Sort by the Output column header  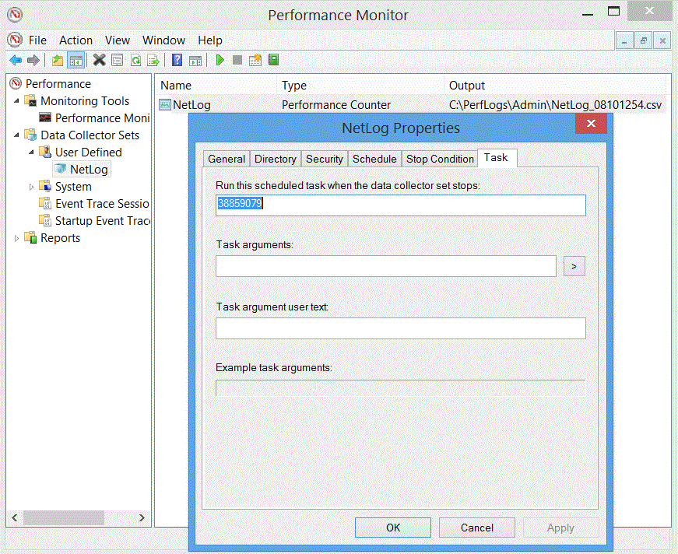(x=556, y=86)
